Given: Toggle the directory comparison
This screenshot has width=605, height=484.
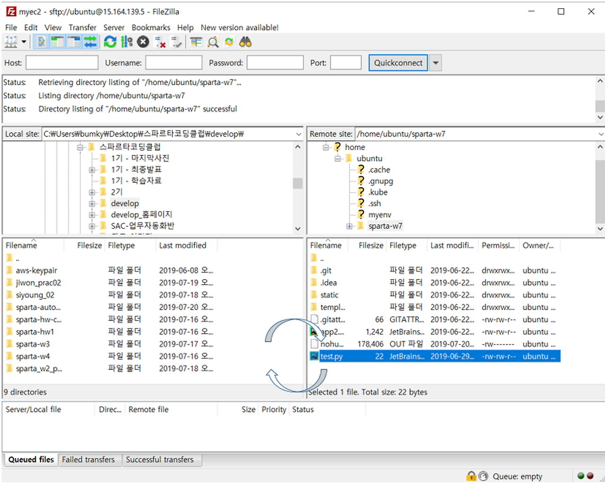Looking at the screenshot, I should point(213,42).
